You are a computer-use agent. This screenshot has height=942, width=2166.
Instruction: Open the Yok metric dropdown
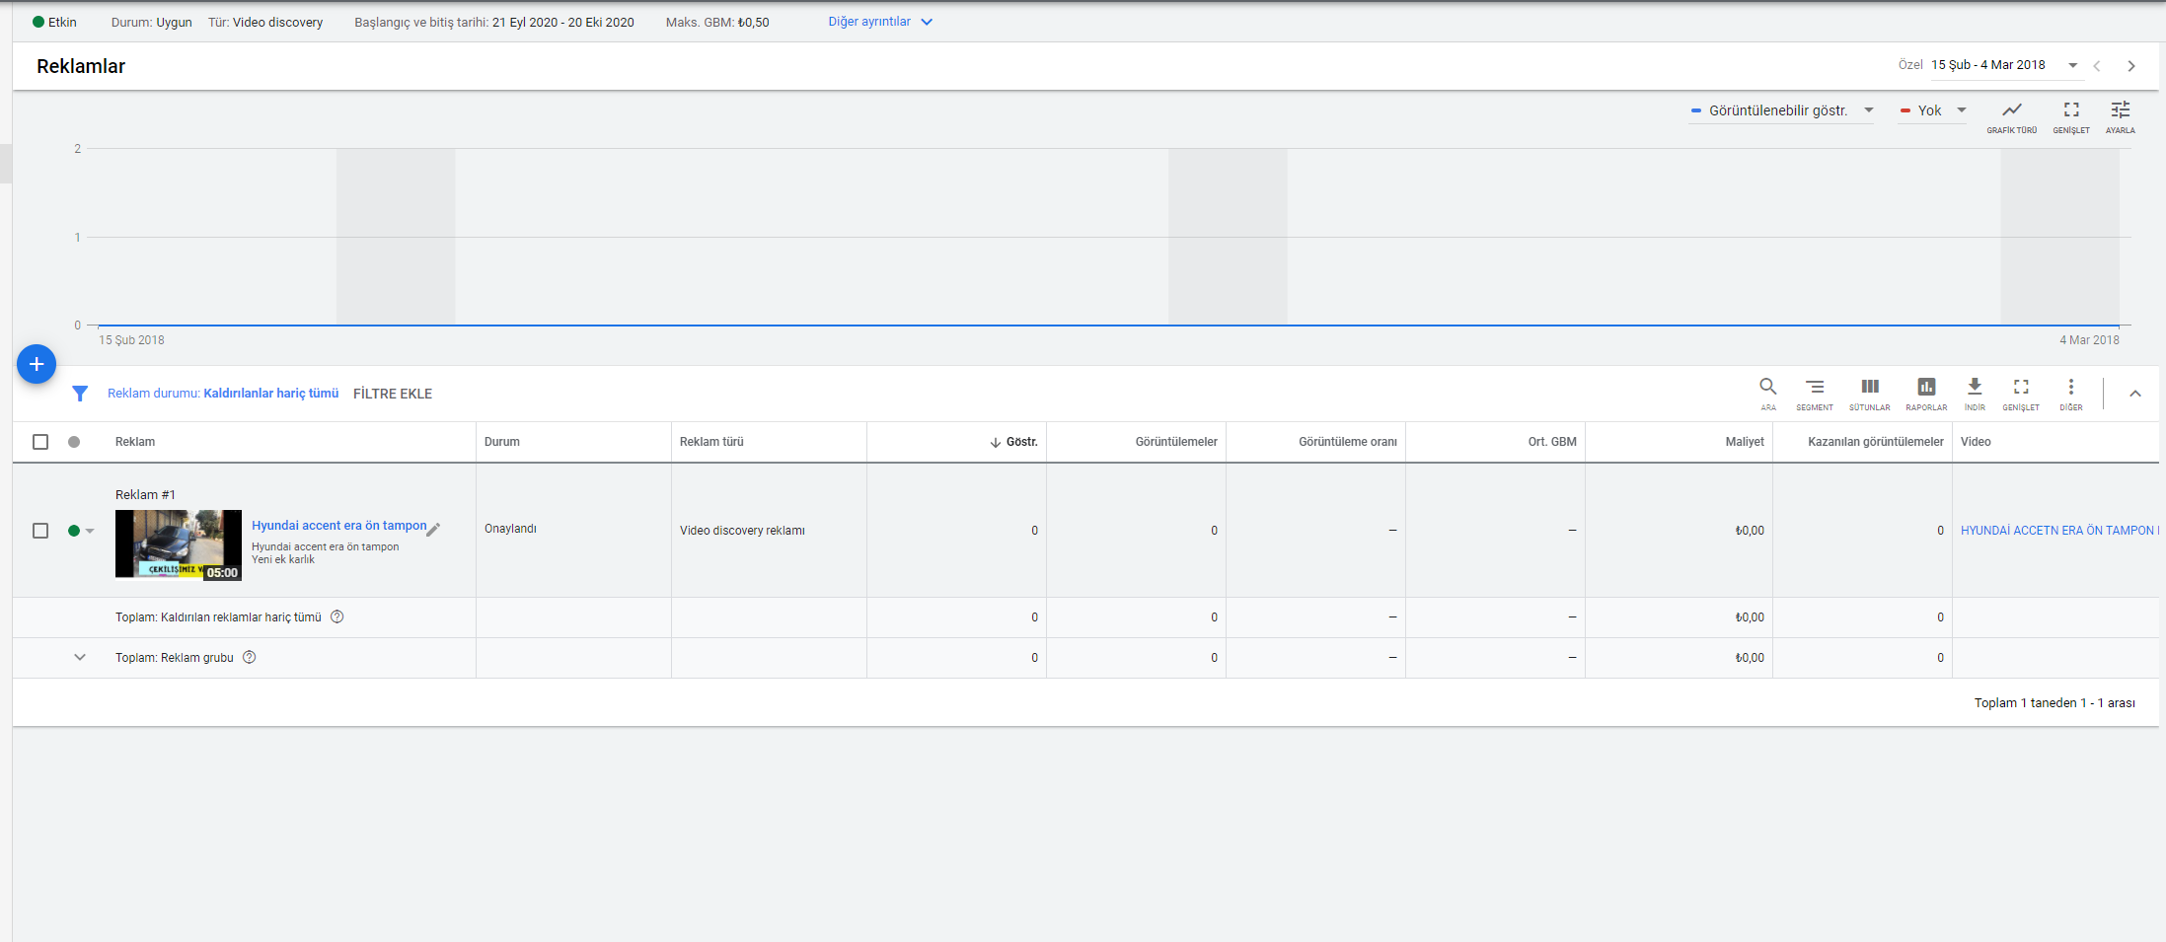pyautogui.click(x=1932, y=110)
